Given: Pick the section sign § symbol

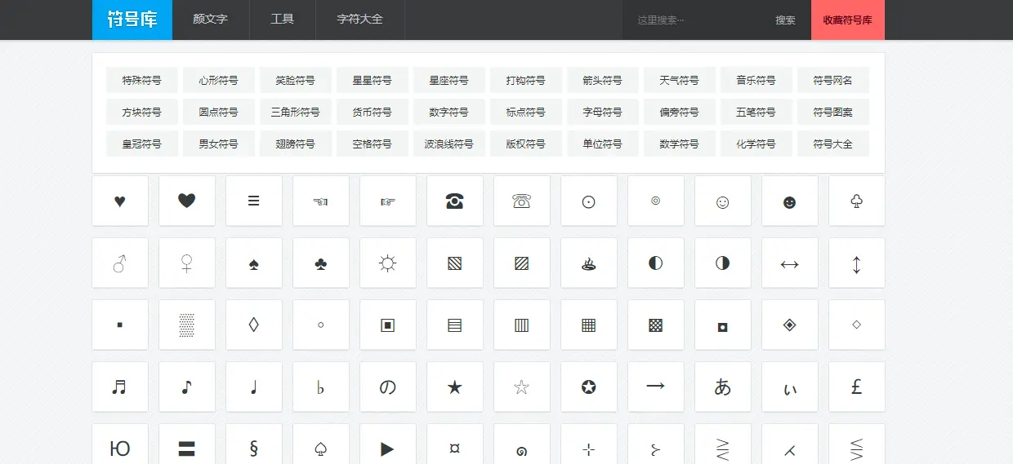Looking at the screenshot, I should click(x=254, y=446).
